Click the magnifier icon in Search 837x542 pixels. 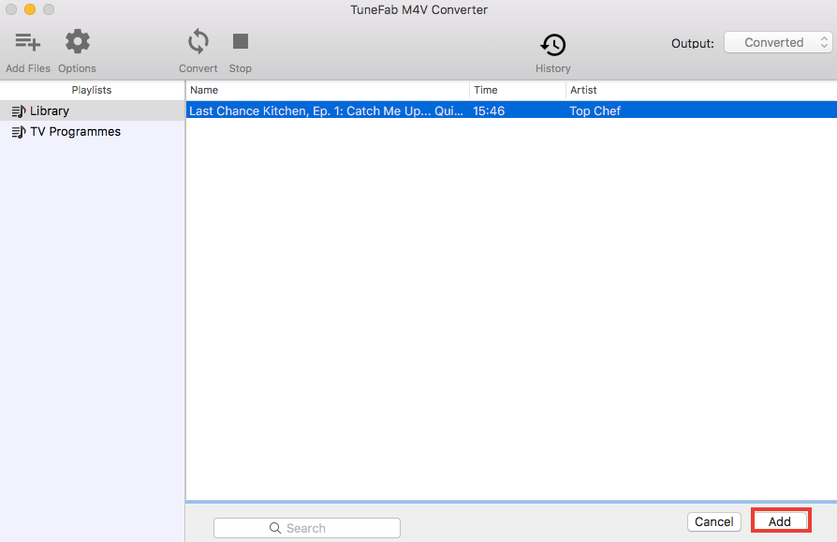pos(275,528)
